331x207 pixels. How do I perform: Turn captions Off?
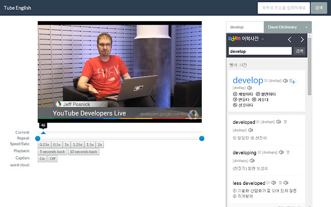pos(53,159)
